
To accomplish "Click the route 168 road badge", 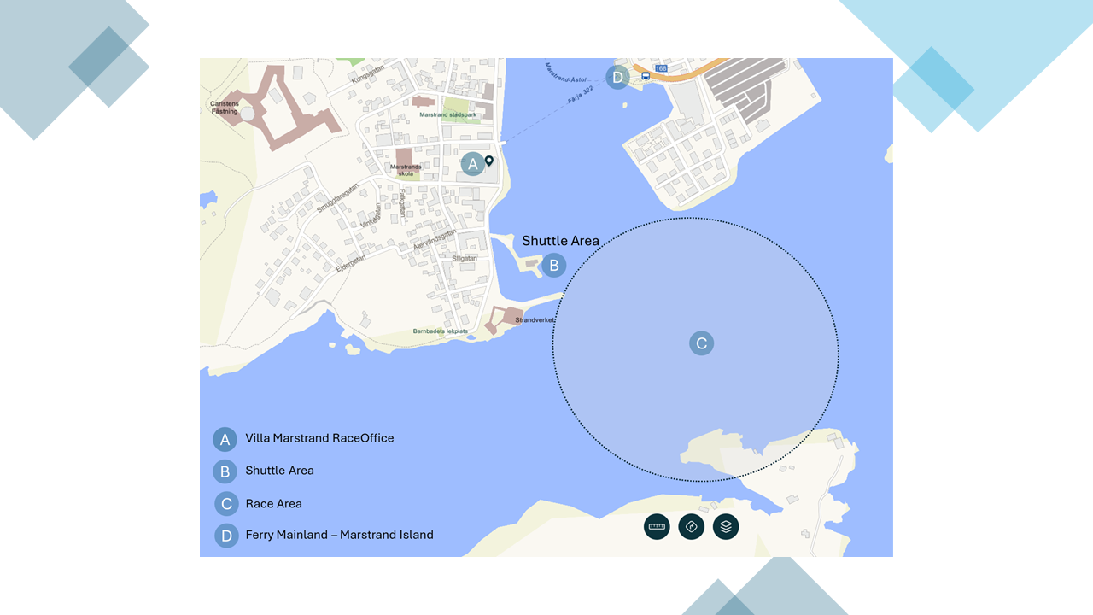I will click(661, 67).
